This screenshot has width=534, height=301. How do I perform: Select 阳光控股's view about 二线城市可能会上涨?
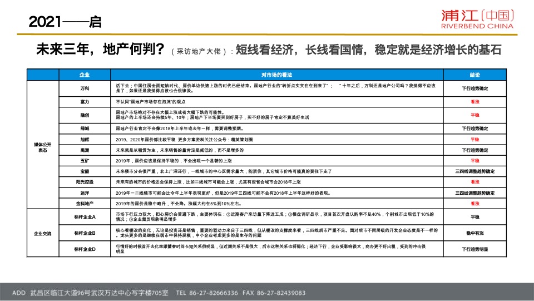(x=208, y=182)
